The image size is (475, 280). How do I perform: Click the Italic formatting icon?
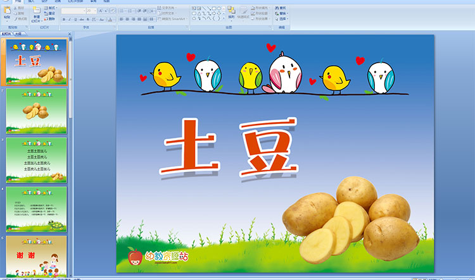click(70, 20)
